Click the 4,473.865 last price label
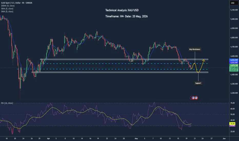This screenshot has width=239, height=141. 234,68
